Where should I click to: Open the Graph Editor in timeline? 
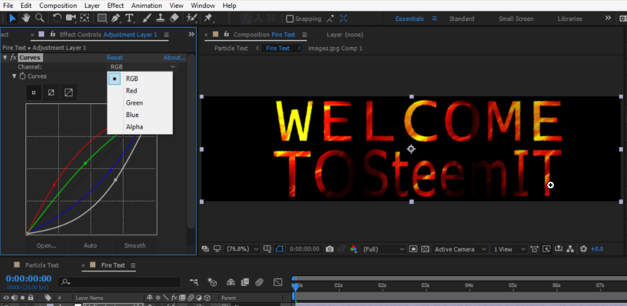pos(278,282)
